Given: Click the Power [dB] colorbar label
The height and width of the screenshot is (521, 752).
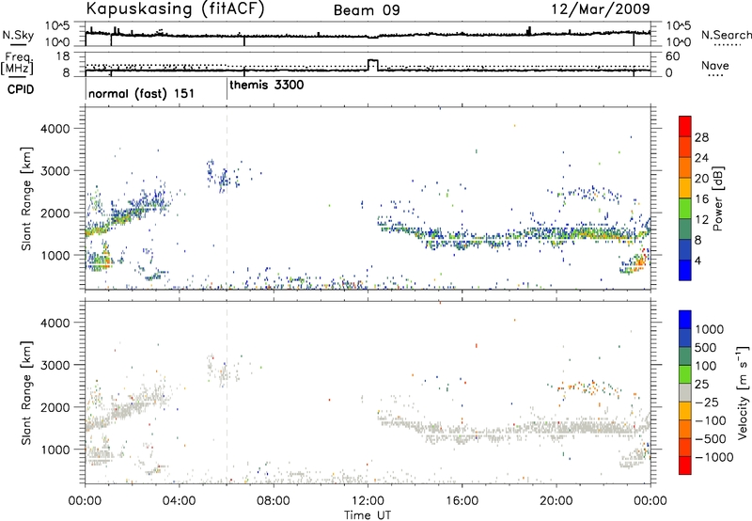Looking at the screenshot, I should click(717, 198).
